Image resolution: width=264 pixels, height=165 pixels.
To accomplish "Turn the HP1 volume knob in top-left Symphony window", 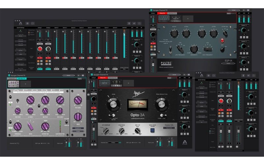I will pos(137,45).
